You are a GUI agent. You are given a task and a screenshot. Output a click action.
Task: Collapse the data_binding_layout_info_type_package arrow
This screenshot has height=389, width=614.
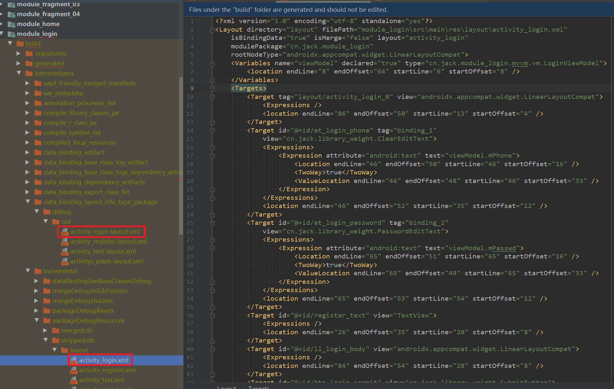28,202
